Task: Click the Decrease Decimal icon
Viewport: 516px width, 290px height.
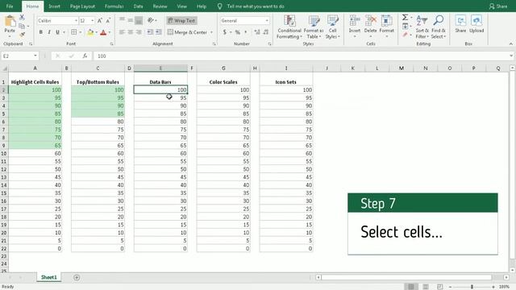Action: coord(265,32)
